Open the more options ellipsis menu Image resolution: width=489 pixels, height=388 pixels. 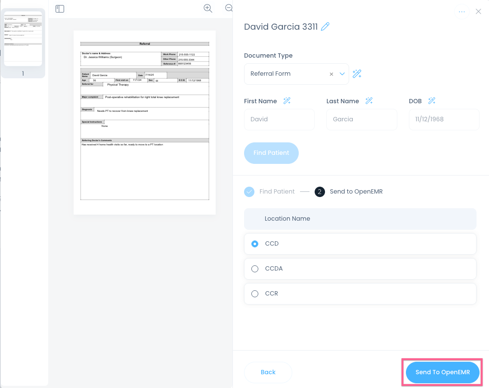(x=461, y=12)
